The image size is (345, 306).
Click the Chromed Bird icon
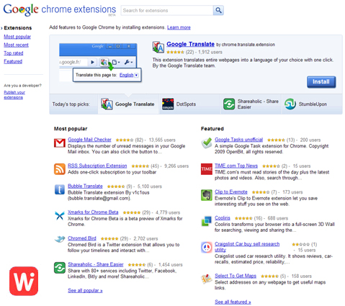60,239
